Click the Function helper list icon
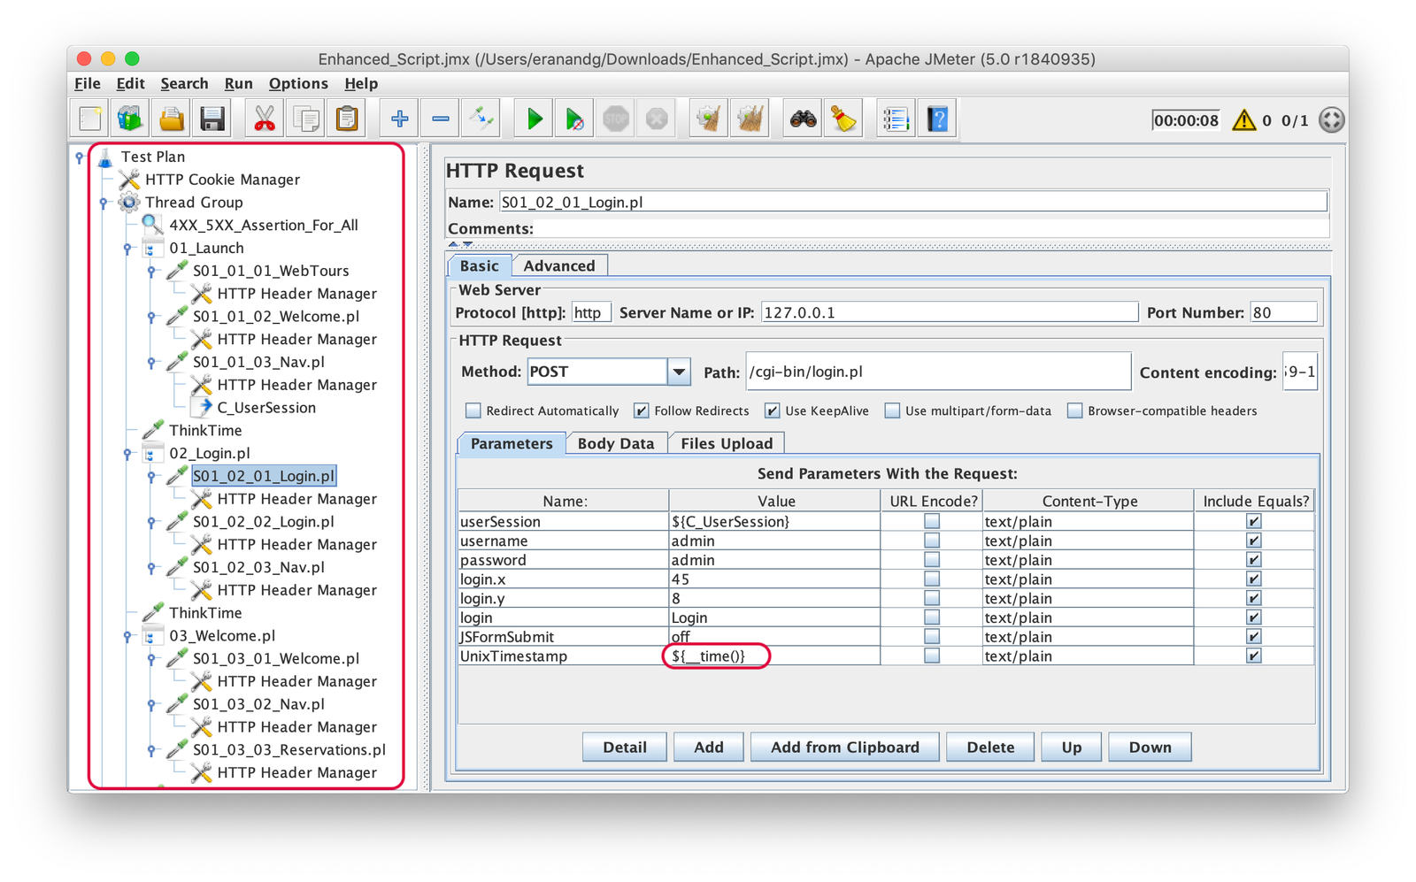 pos(896,119)
